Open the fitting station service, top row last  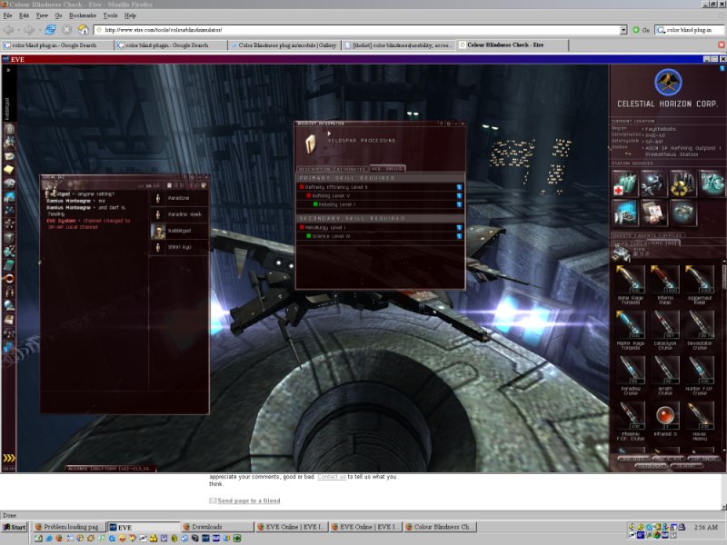[712, 183]
